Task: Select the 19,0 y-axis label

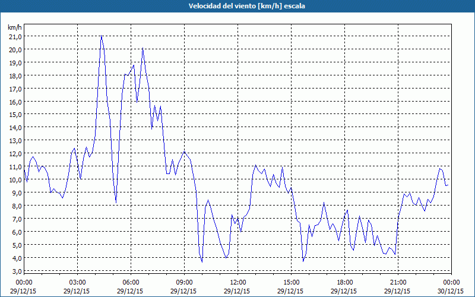Action: tap(15, 63)
